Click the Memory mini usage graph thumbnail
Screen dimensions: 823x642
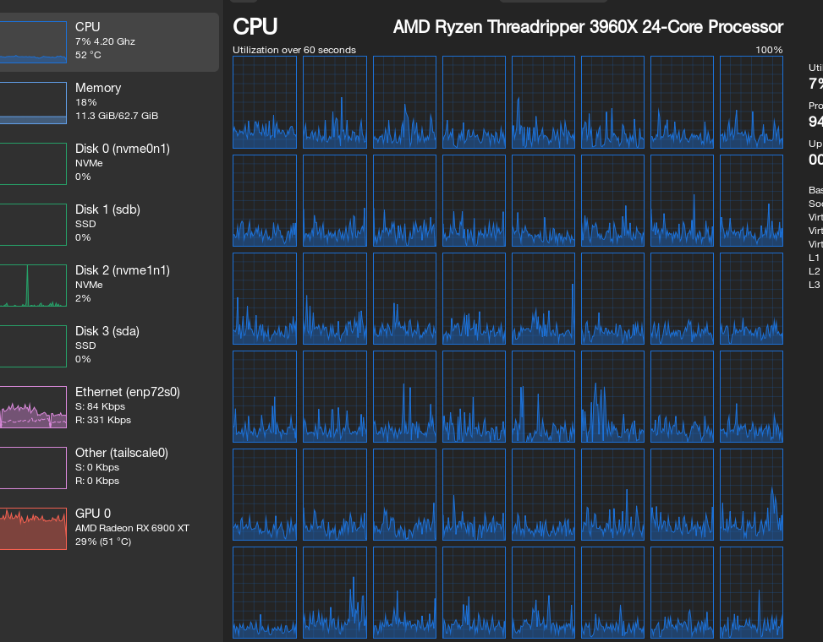point(33,103)
